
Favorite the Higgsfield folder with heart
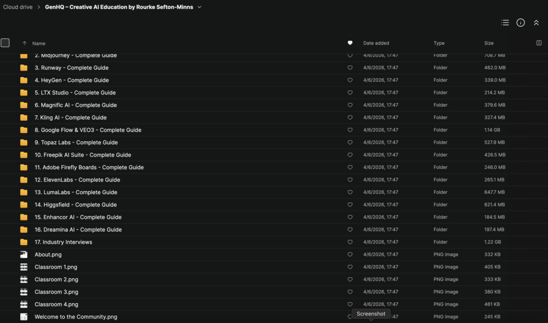pyautogui.click(x=350, y=205)
